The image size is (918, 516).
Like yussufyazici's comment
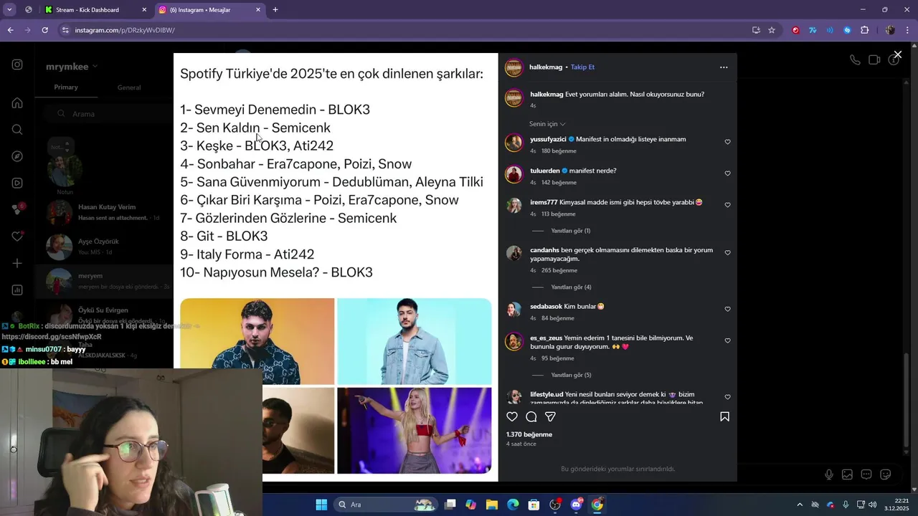click(x=727, y=142)
